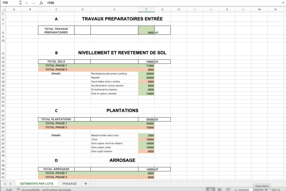
Task: Open the Name Box dropdown arrows
Action: 20,3
